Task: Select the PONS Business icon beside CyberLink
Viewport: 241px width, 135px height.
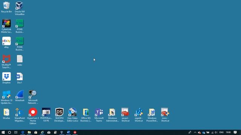Action: 20,26
